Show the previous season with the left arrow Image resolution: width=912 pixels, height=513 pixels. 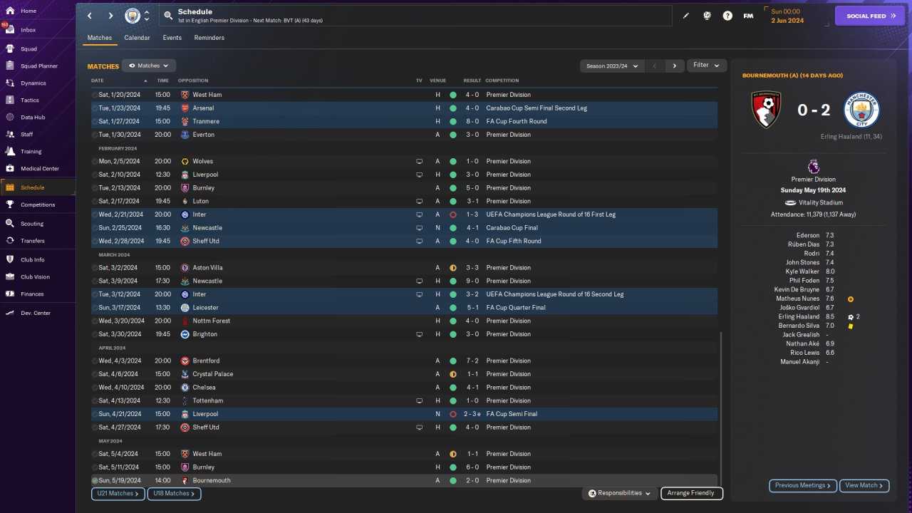[655, 66]
